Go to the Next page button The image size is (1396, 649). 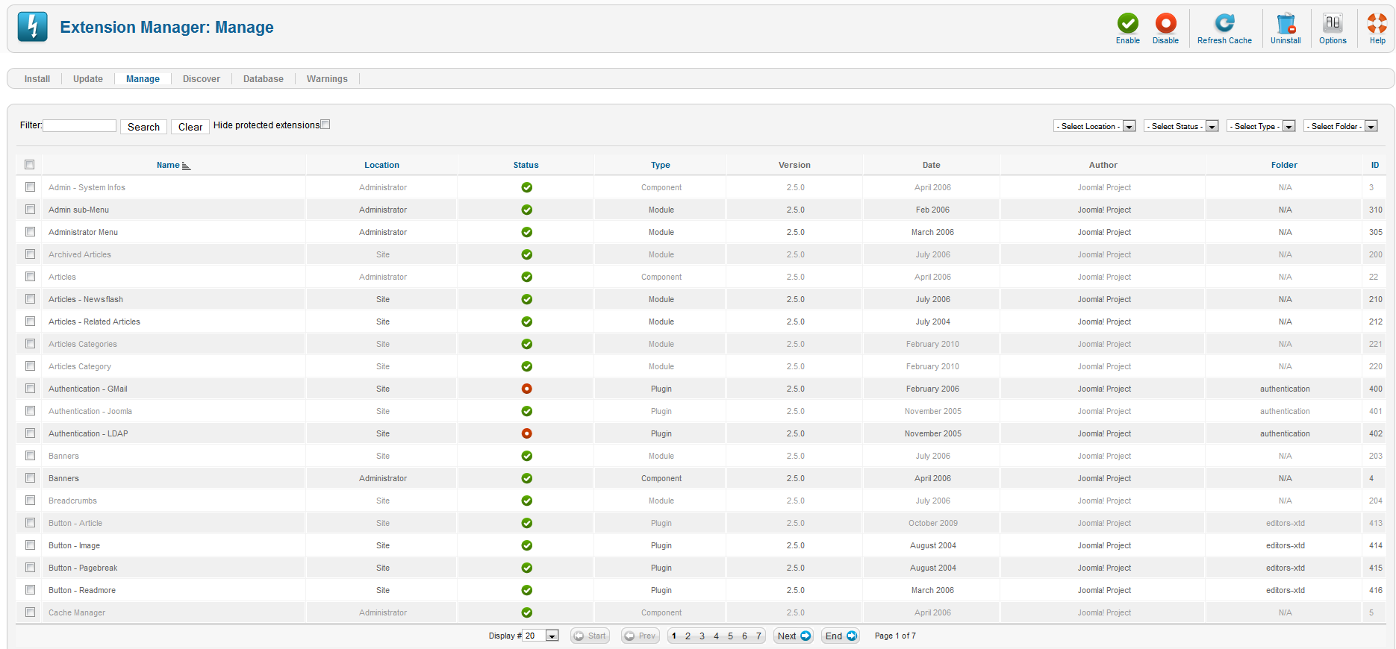(x=794, y=636)
